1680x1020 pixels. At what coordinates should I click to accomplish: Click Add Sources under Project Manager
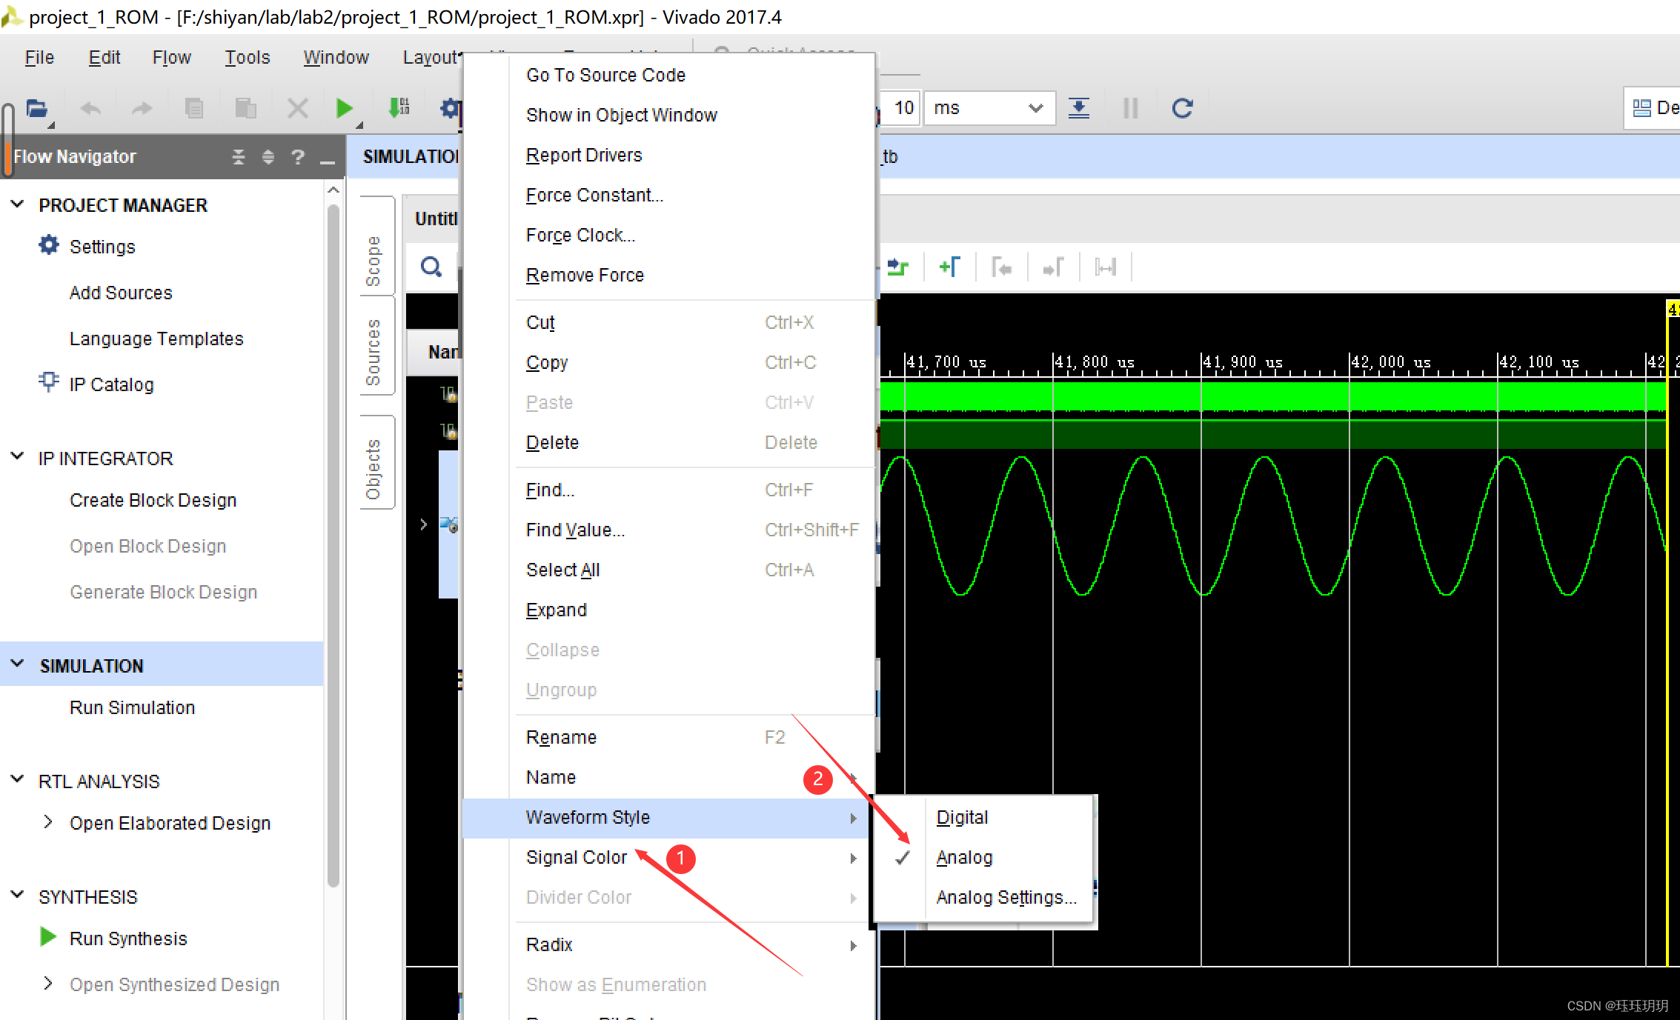pyautogui.click(x=120, y=292)
